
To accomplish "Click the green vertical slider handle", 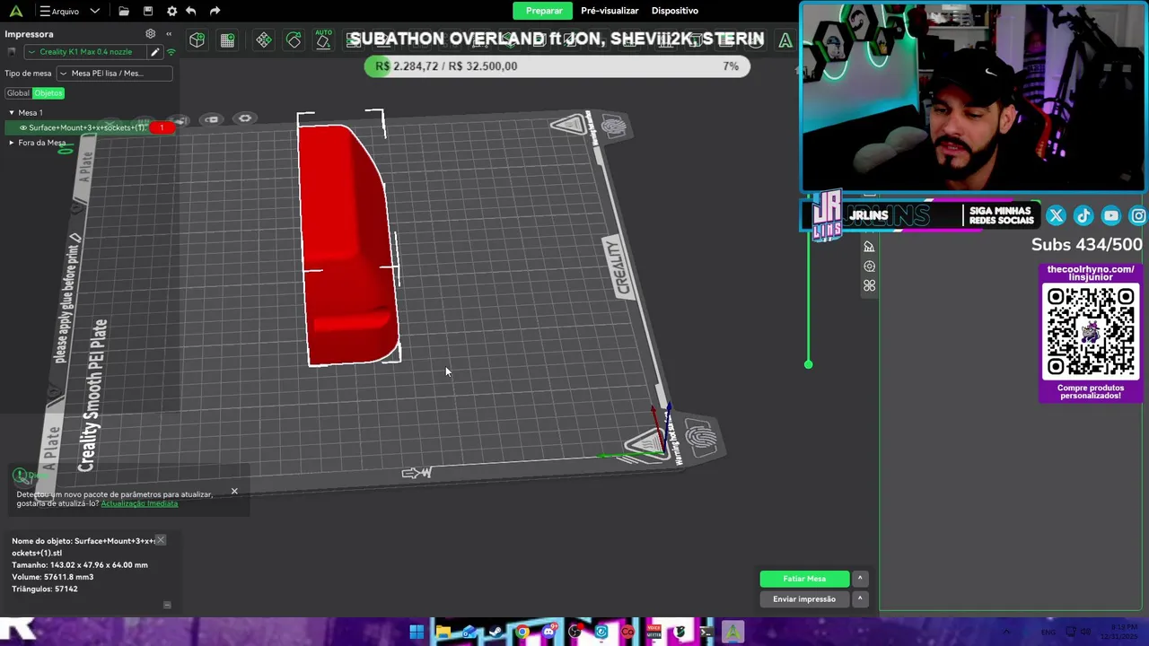I will click(808, 364).
